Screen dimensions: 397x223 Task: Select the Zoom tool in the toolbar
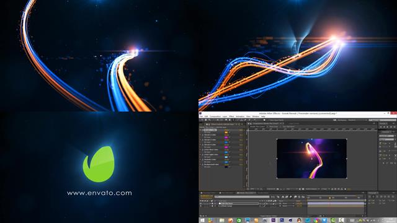pos(210,120)
